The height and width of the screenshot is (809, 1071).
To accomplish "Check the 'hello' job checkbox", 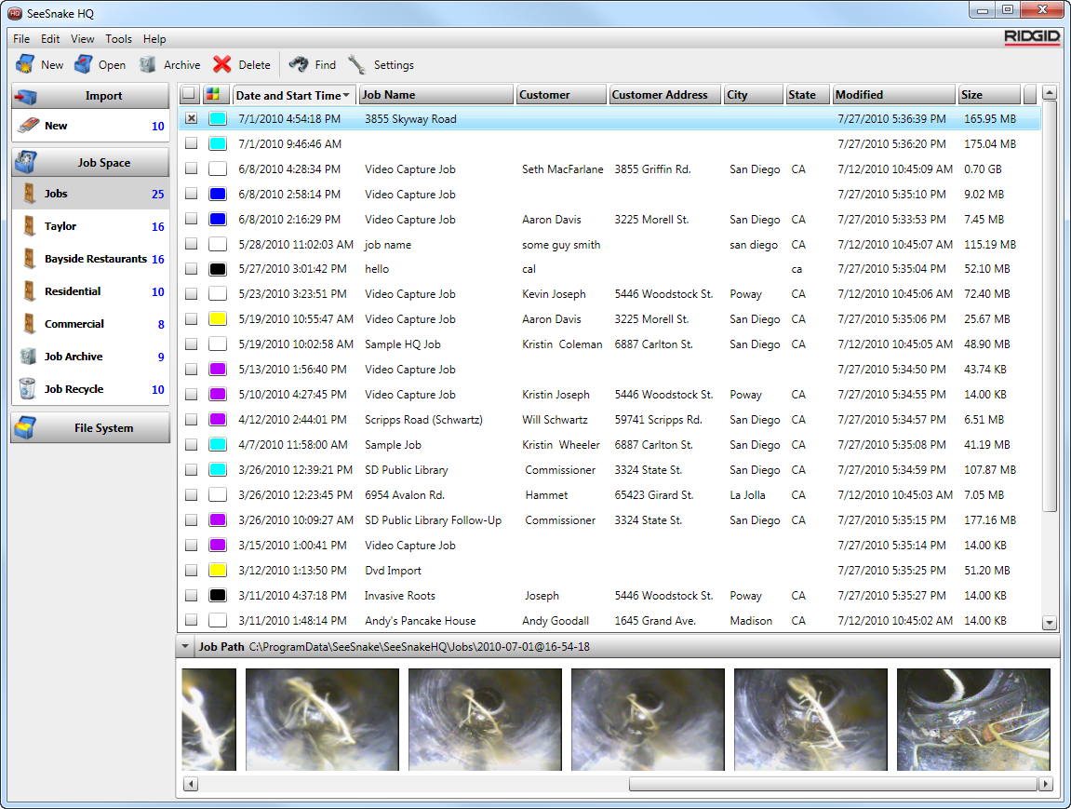I will point(192,269).
